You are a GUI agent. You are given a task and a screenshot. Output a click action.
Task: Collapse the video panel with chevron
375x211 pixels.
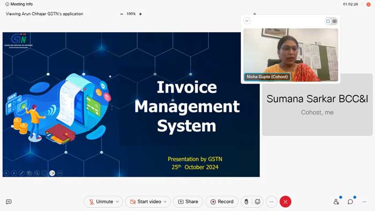(x=247, y=21)
